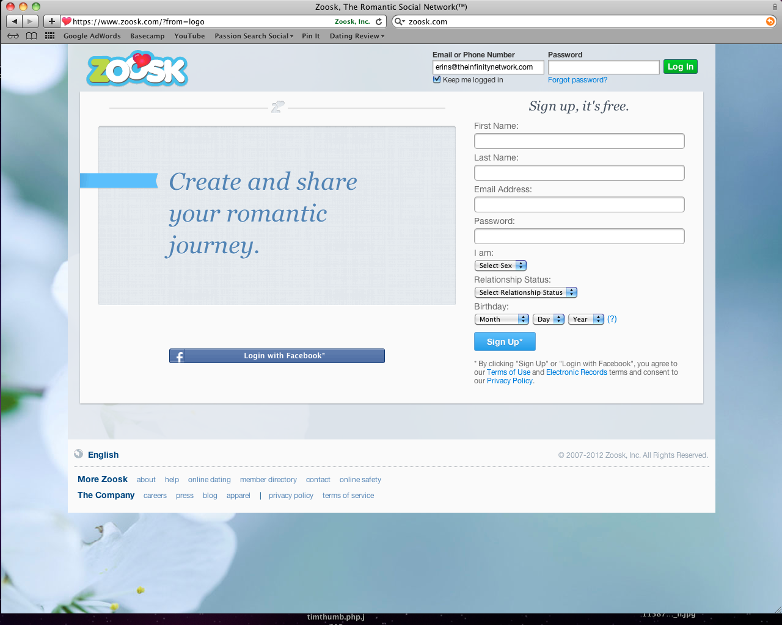Click the search magnifier icon in search field
This screenshot has height=625, width=782.
pos(399,21)
